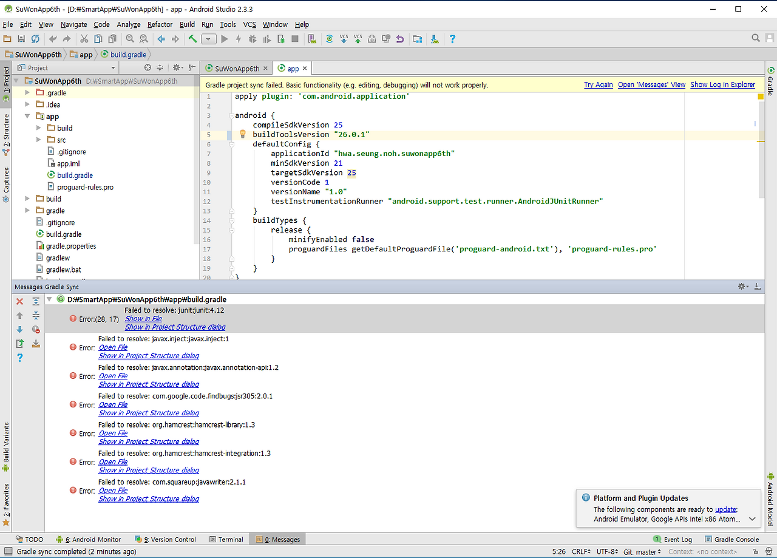Click the Sync Project with Gradle Files icon
The height and width of the screenshot is (558, 777).
(x=329, y=39)
